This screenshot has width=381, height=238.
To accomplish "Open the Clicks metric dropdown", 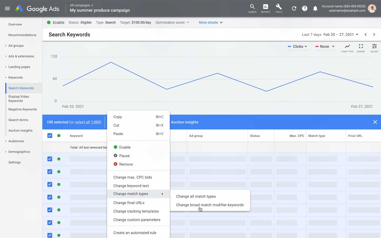I will pyautogui.click(x=298, y=46).
